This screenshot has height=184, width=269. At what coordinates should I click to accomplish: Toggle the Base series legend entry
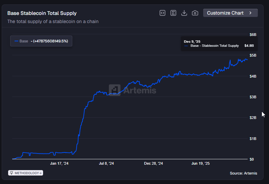click(x=41, y=41)
